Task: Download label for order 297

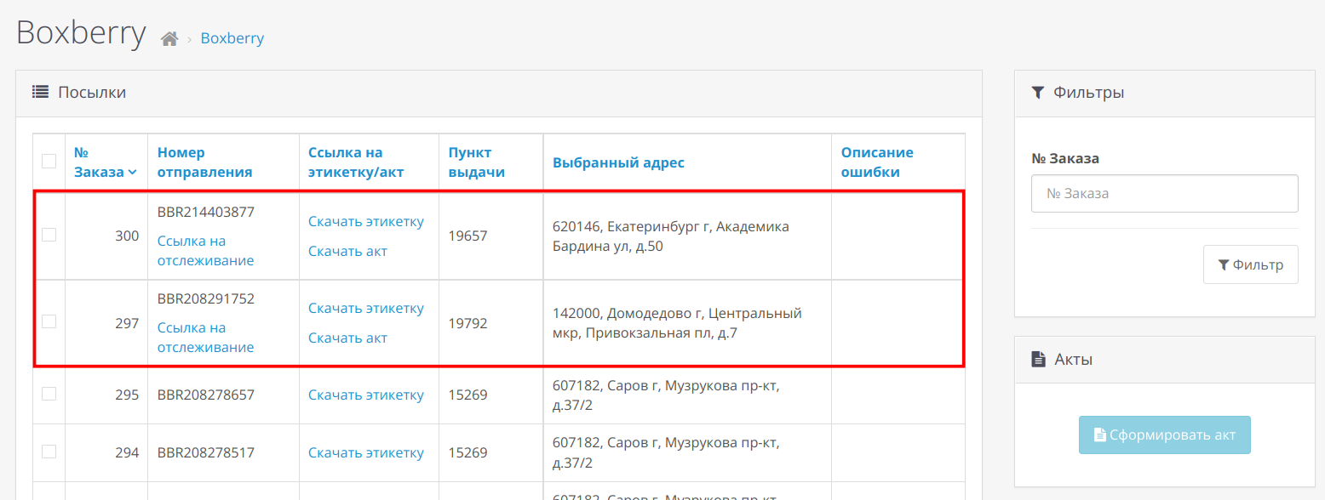Action: [366, 308]
